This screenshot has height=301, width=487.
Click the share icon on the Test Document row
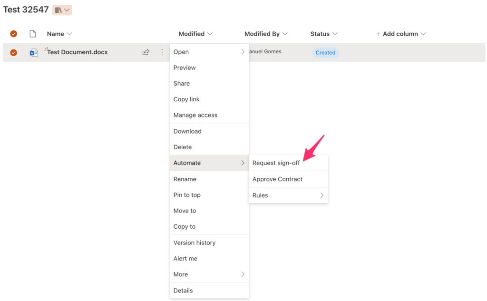[x=146, y=52]
